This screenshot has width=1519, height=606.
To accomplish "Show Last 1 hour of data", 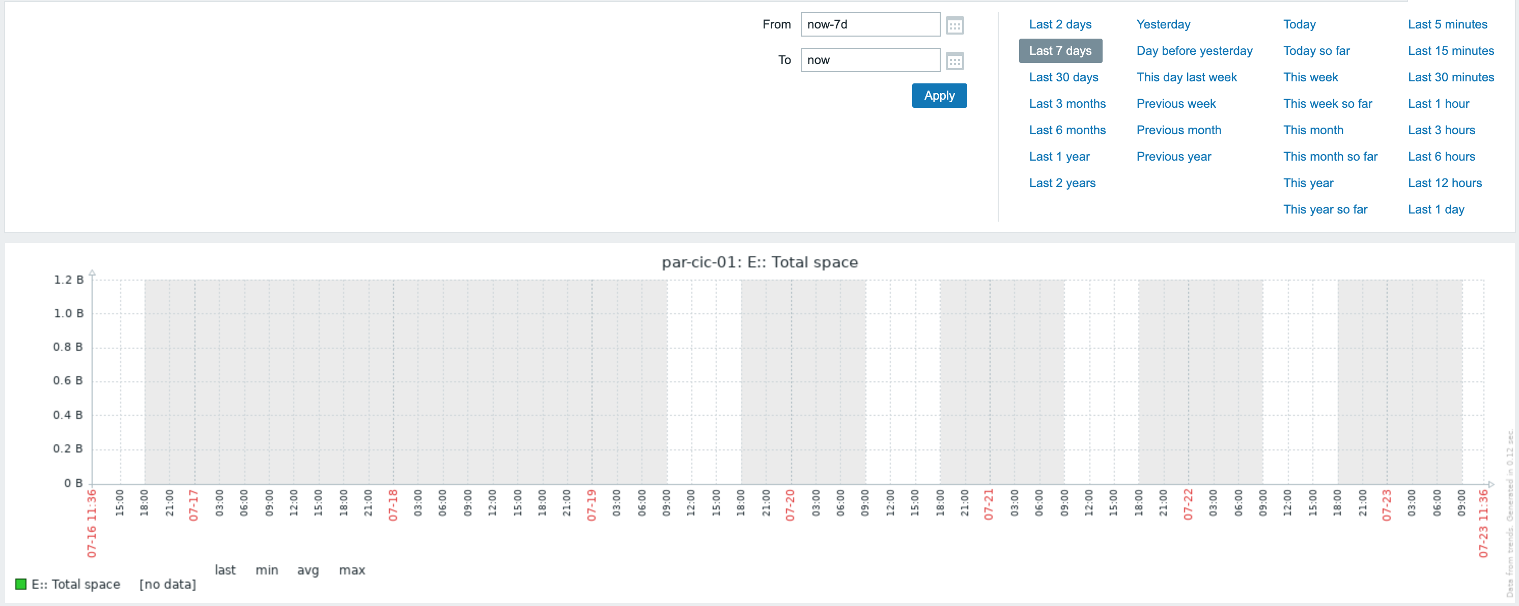I will click(1438, 104).
